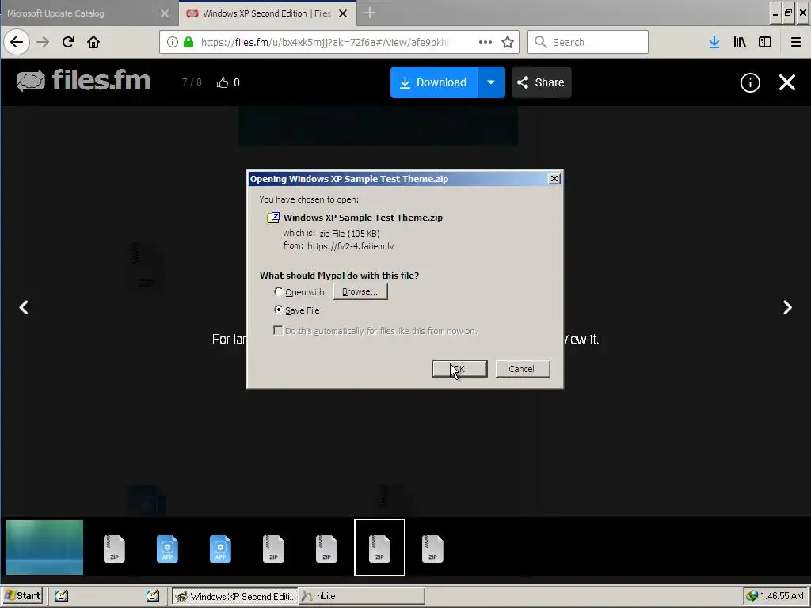Expand the Download dropdown arrow
811x608 pixels.
point(491,82)
